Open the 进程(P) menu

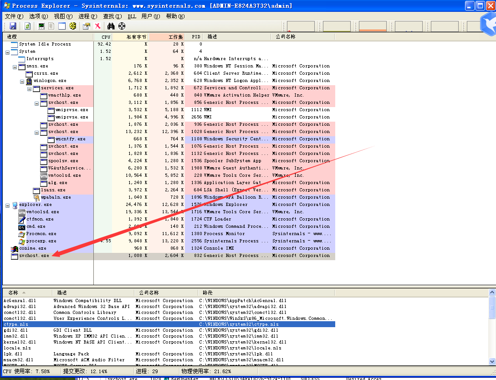point(87,16)
